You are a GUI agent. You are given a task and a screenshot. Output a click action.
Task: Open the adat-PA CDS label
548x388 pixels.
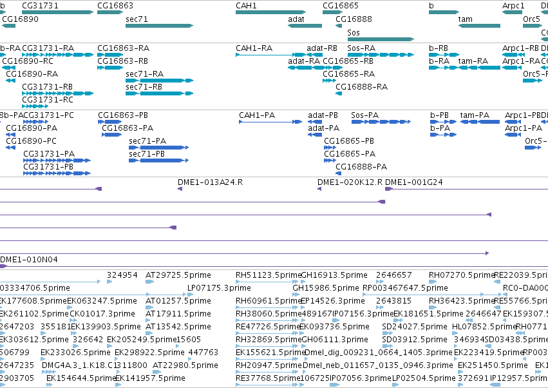coord(324,128)
